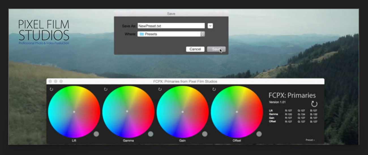Click the large reset-all arrow icon
368x155 pixels.
[314, 104]
